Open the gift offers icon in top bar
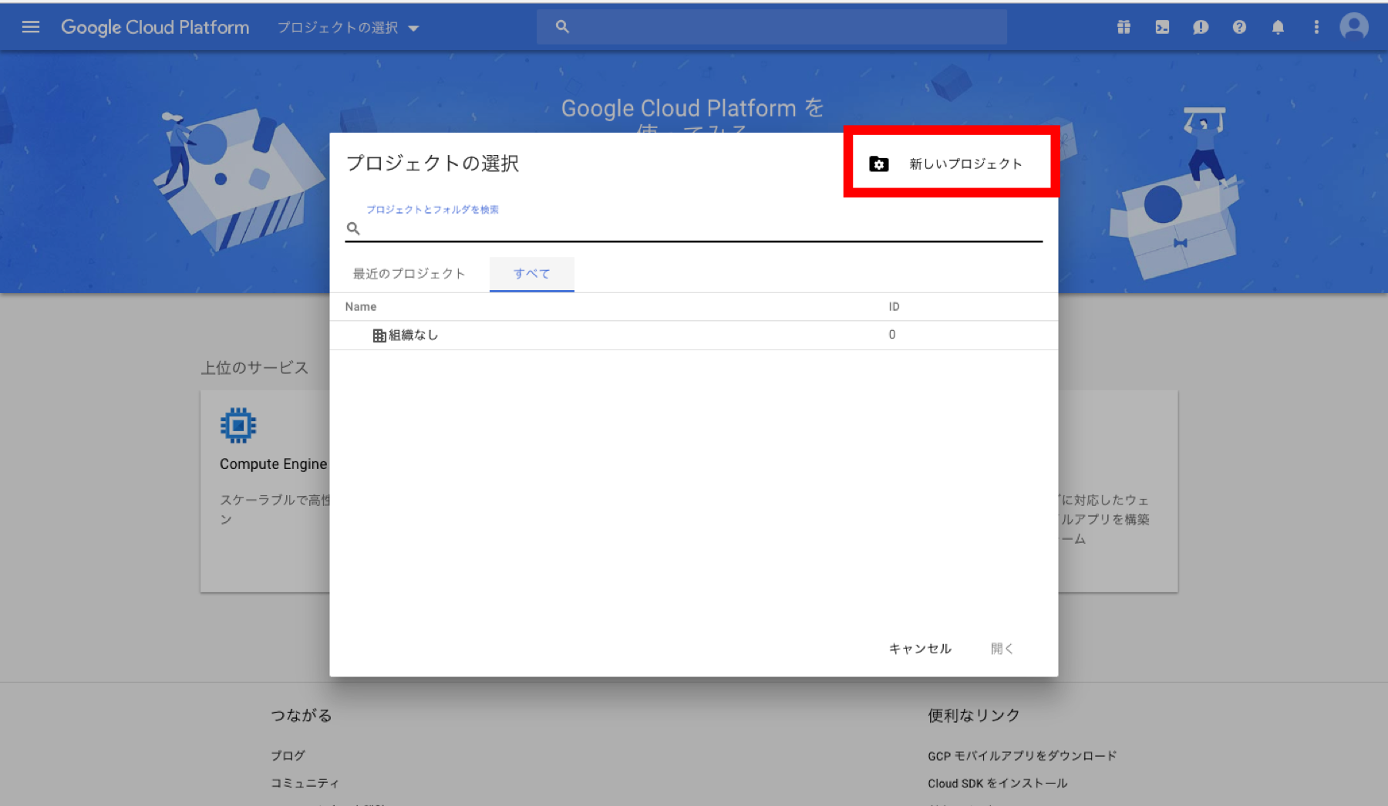The image size is (1388, 806). [x=1124, y=26]
